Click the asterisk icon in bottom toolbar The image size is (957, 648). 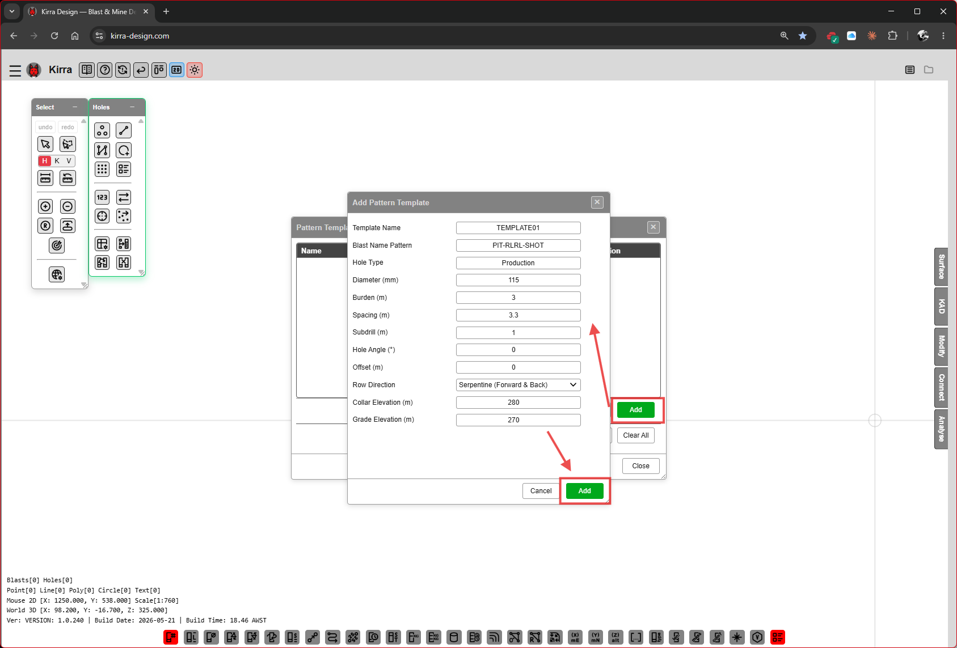pyautogui.click(x=737, y=637)
